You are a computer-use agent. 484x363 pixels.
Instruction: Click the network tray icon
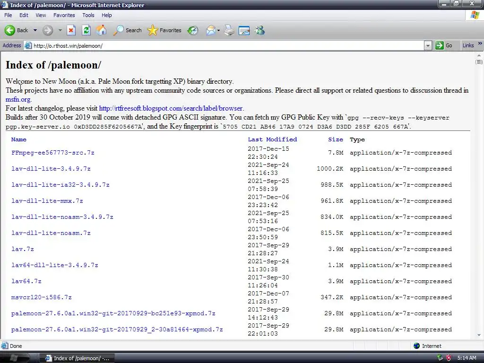click(440, 358)
